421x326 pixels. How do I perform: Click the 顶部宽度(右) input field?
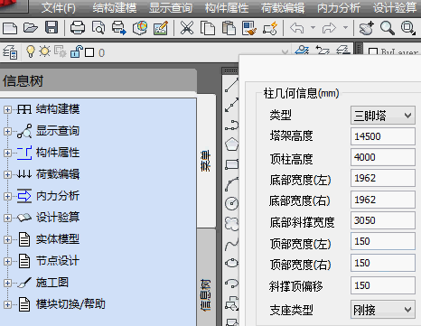(x=383, y=263)
